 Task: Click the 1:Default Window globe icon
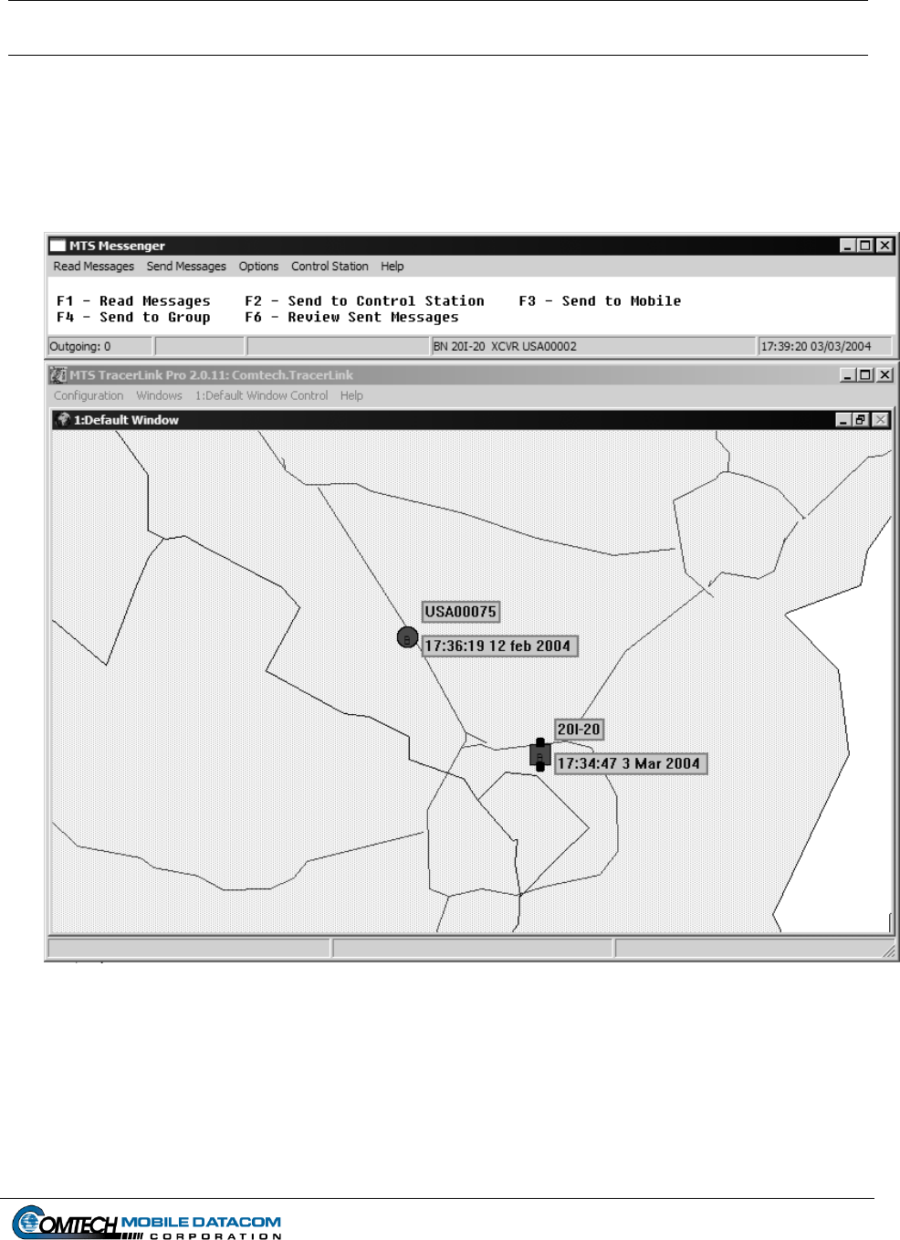tap(63, 420)
